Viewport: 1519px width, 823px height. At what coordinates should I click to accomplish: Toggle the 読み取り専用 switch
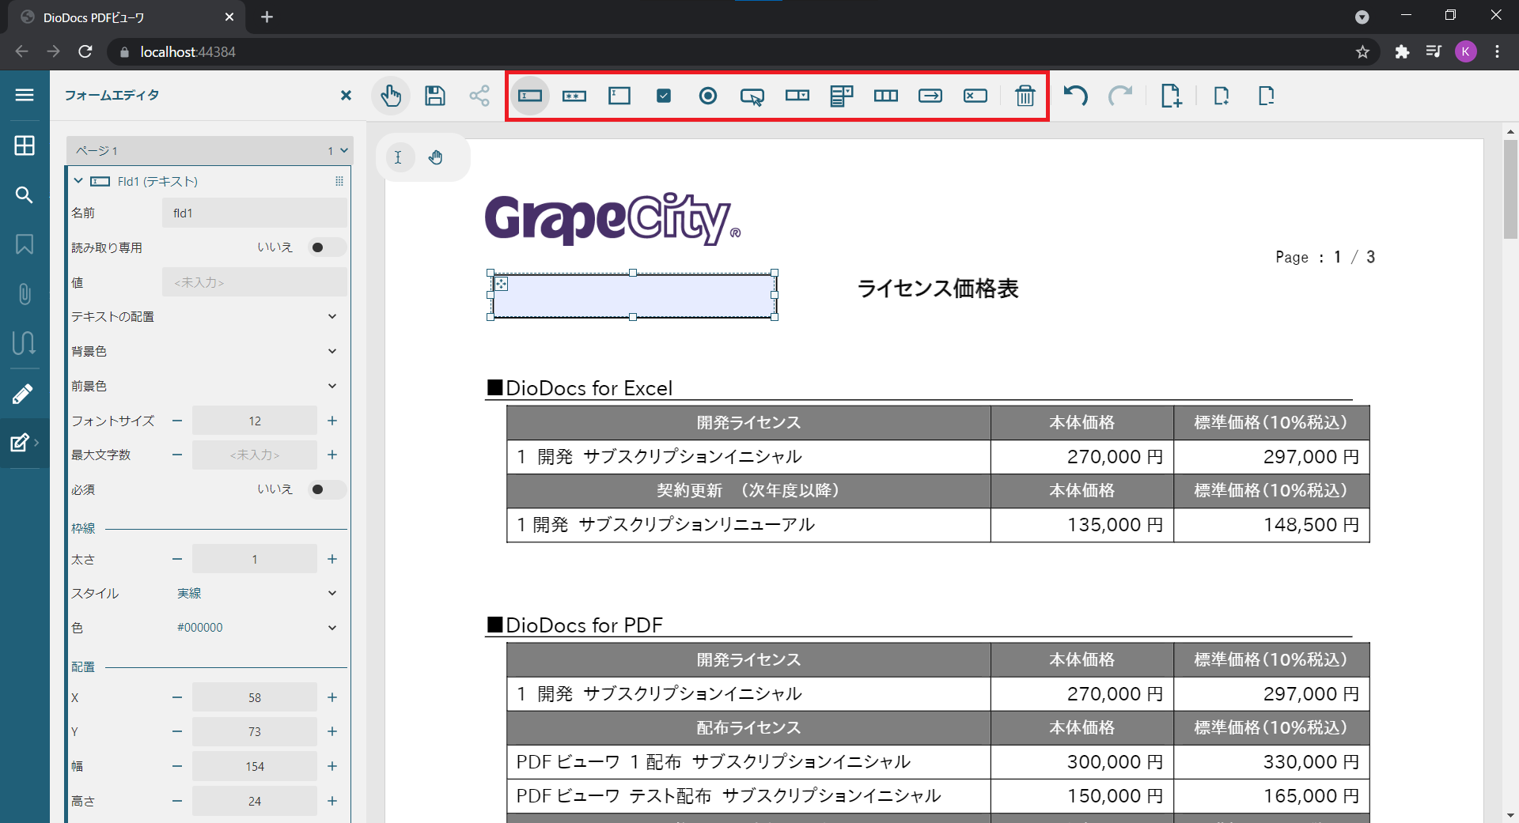click(x=326, y=247)
